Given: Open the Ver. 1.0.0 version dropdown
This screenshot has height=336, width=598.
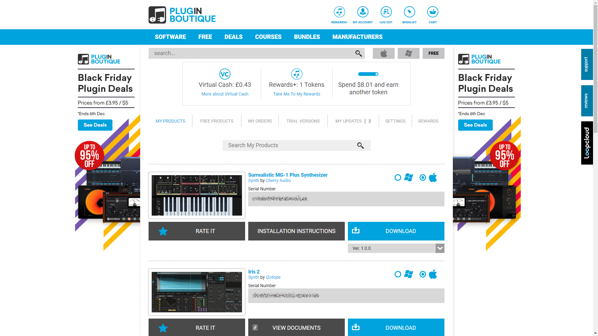Looking at the screenshot, I should [396, 248].
